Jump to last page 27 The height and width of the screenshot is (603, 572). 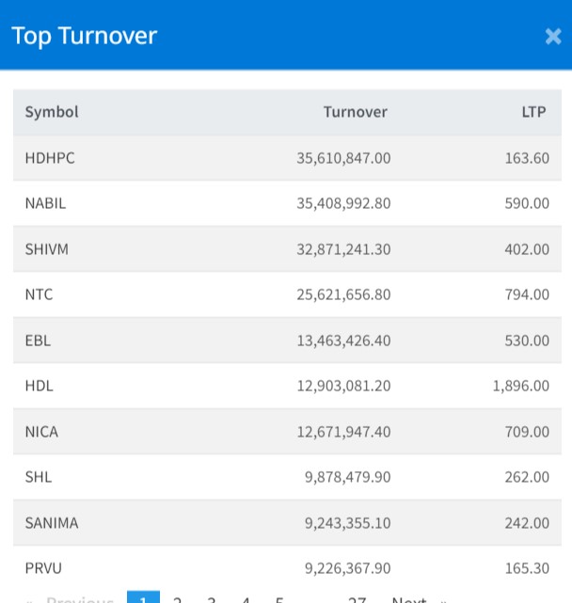[357, 598]
